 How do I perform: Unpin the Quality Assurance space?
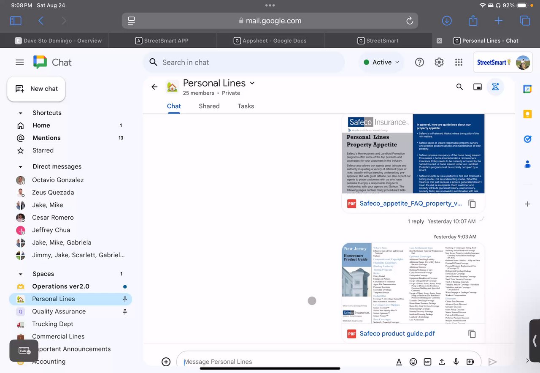125,312
